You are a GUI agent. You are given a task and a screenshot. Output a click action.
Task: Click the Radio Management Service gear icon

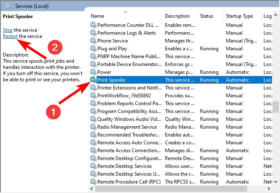(x=93, y=127)
